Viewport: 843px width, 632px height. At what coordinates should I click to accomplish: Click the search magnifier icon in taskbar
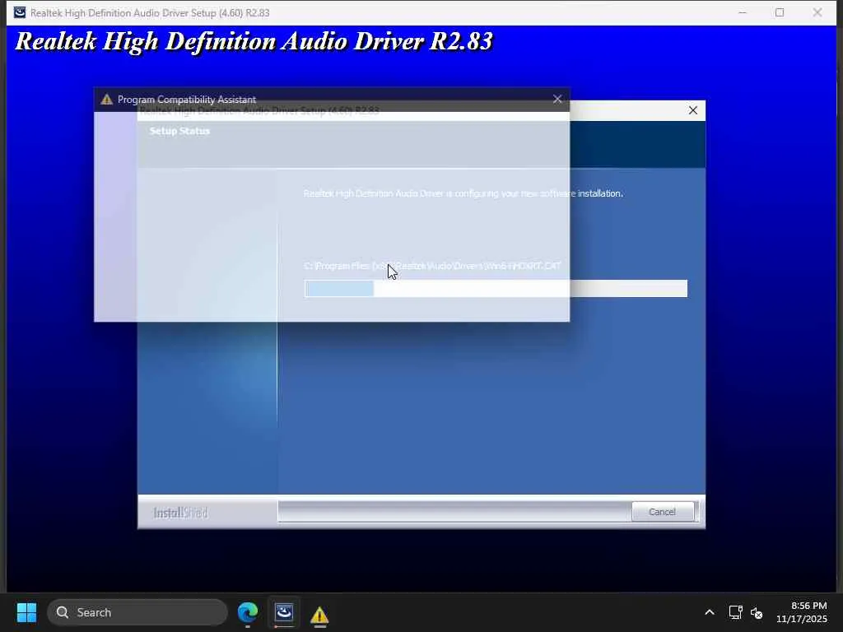(x=63, y=612)
